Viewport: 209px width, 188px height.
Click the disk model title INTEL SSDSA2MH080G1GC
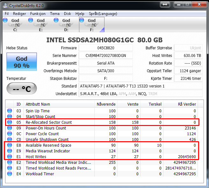[x=90, y=40]
